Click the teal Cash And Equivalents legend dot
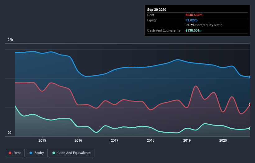 click(x=54, y=153)
